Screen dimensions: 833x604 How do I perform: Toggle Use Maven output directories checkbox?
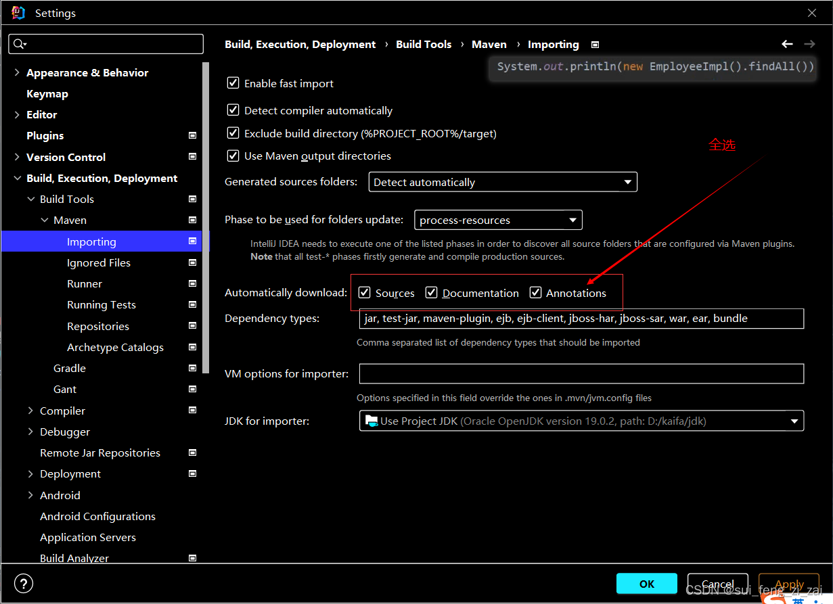tap(233, 156)
